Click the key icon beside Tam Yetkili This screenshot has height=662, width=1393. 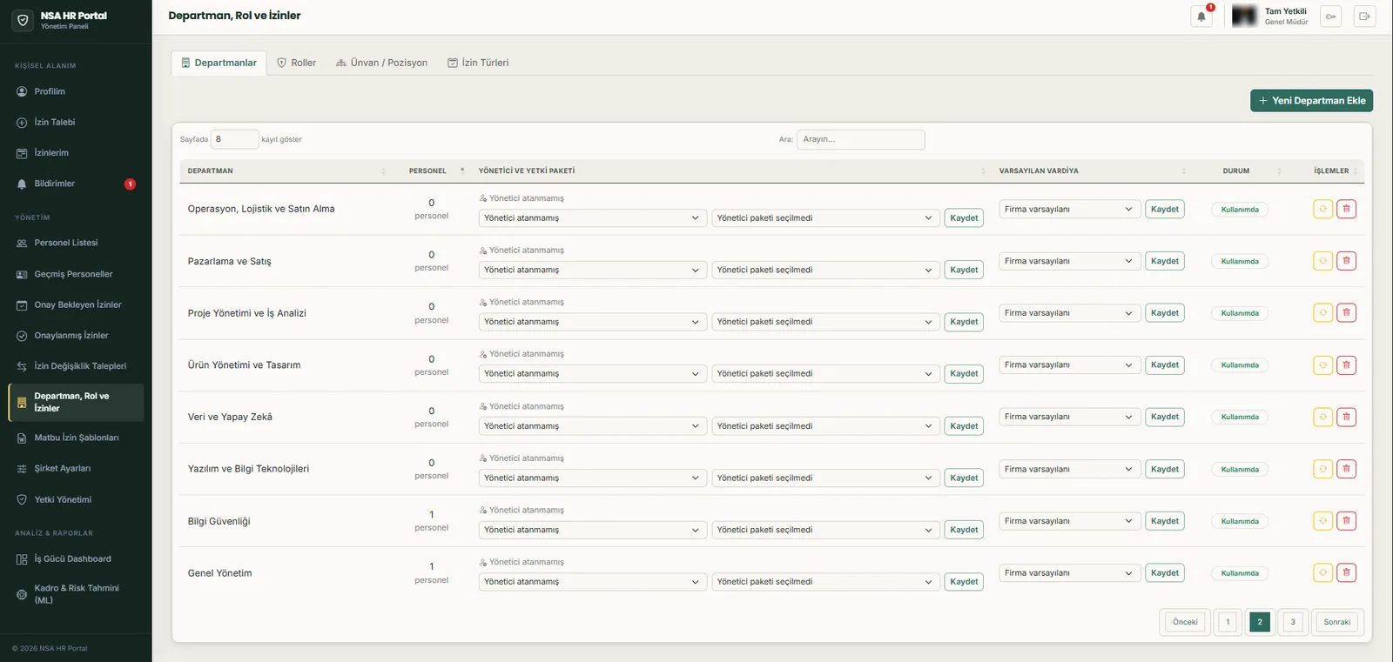coord(1330,16)
